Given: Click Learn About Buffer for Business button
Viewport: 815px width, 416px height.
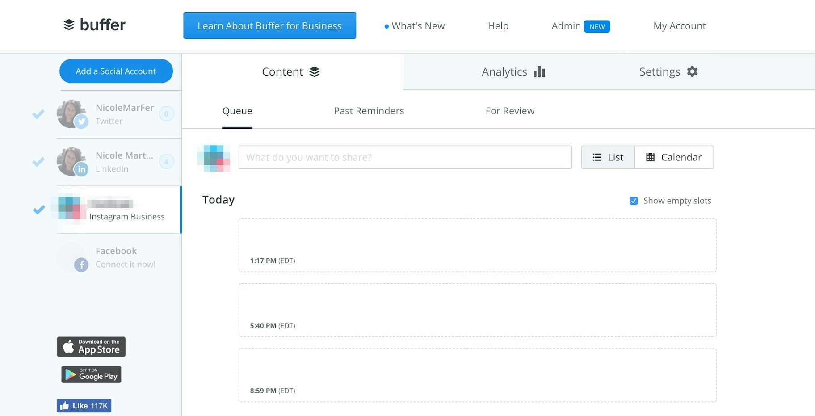Looking at the screenshot, I should tap(269, 26).
